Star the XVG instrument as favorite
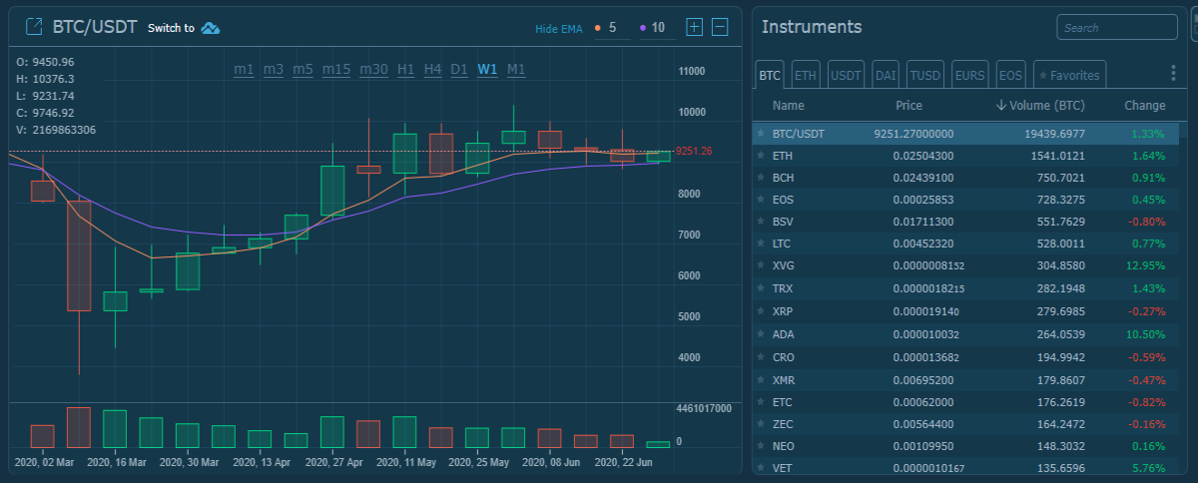1198x483 pixels. point(762,266)
